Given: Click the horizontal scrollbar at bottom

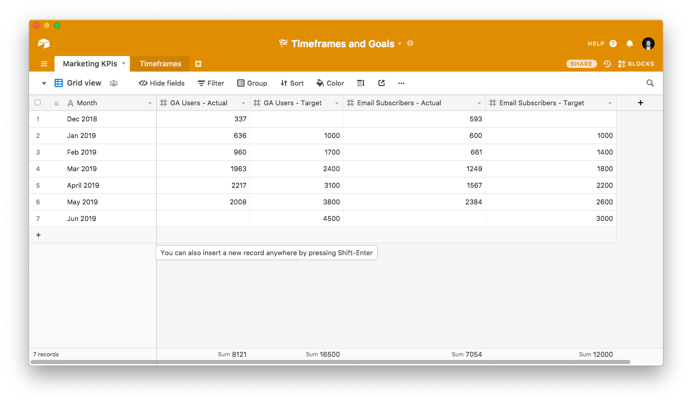Looking at the screenshot, I should (330, 361).
